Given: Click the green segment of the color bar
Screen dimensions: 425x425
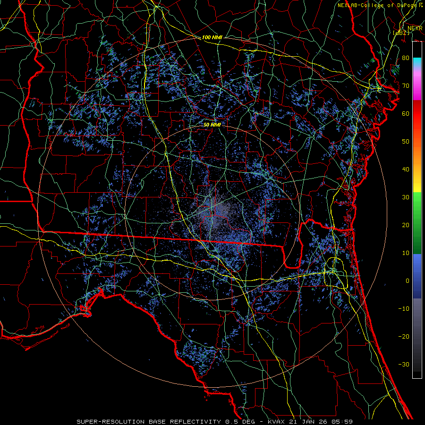Looking at the screenshot, I should click(x=417, y=222).
